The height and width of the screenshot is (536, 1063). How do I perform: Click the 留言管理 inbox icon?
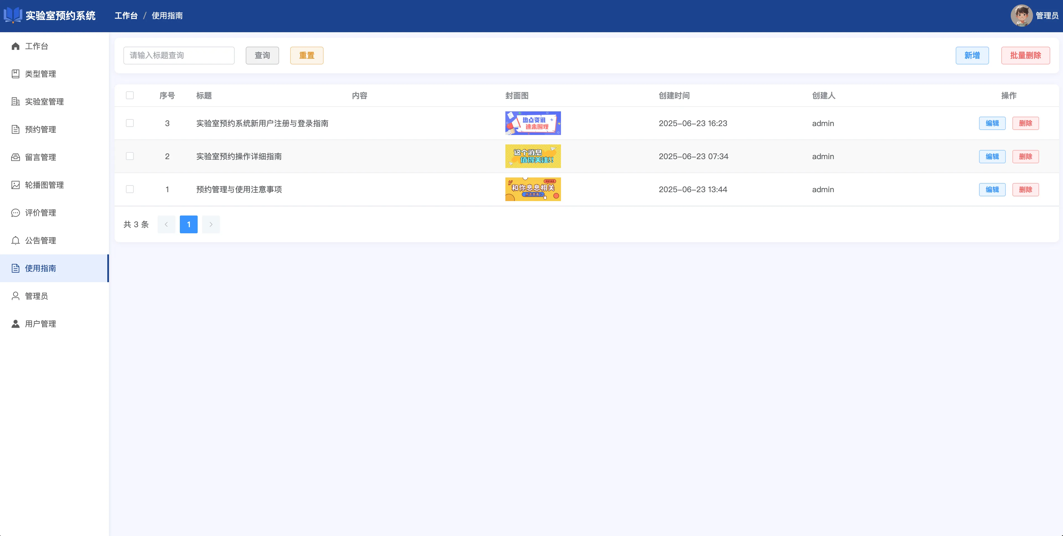pos(16,157)
